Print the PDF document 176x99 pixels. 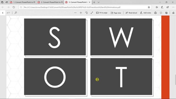(x=155, y=13)
